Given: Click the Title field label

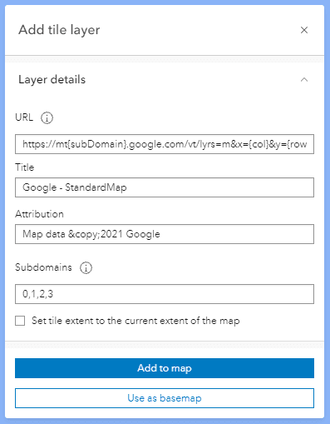Looking at the screenshot, I should [25, 167].
